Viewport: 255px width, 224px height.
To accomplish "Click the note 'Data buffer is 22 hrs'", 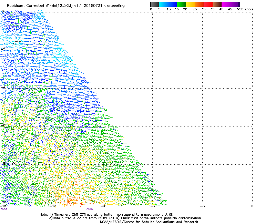I will [x=71, y=218].
